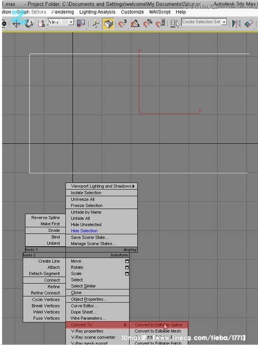Toggle the Percent Snap icon

tap(148, 23)
